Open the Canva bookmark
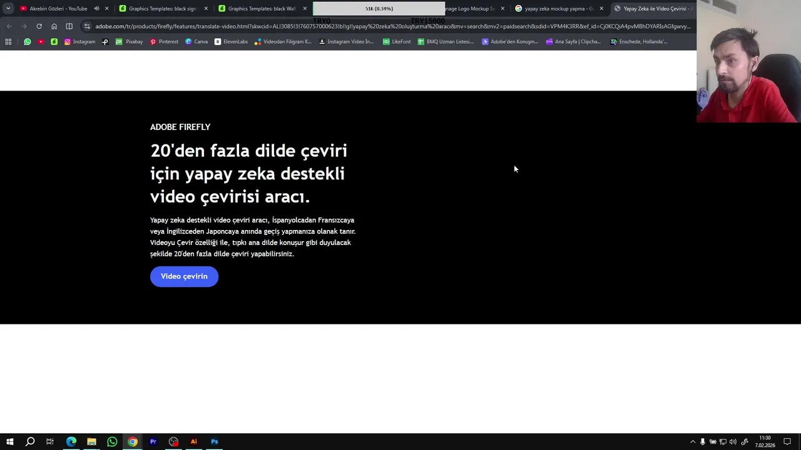801x450 pixels. (x=196, y=42)
